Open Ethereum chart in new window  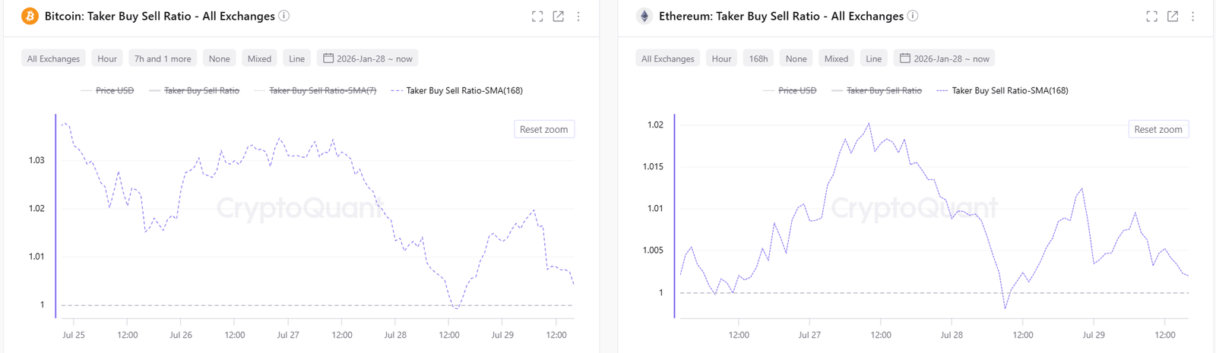pyautogui.click(x=1173, y=17)
